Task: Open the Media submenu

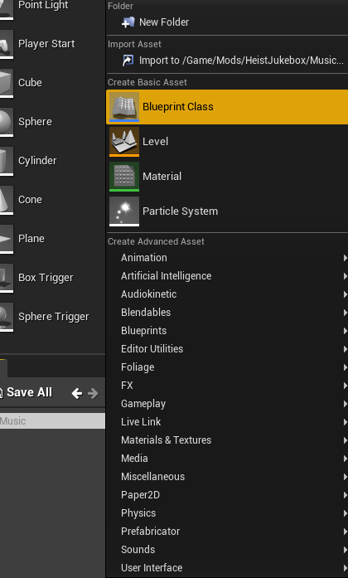Action: coord(227,459)
